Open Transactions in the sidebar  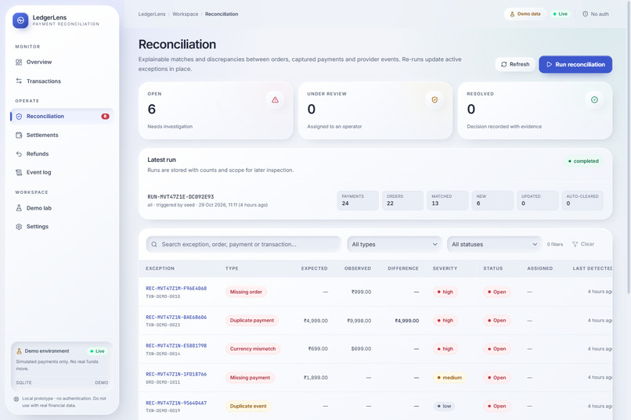(x=62, y=81)
